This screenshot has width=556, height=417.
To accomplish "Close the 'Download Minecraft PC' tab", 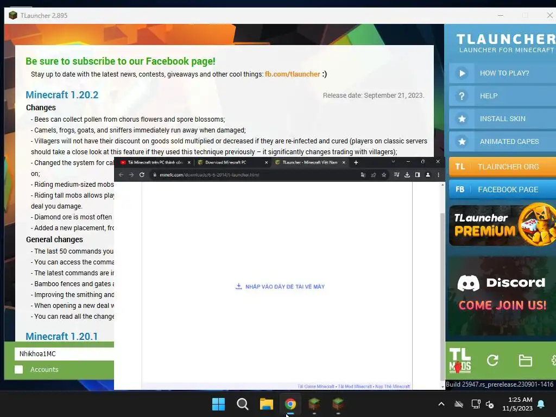I will tap(266, 162).
